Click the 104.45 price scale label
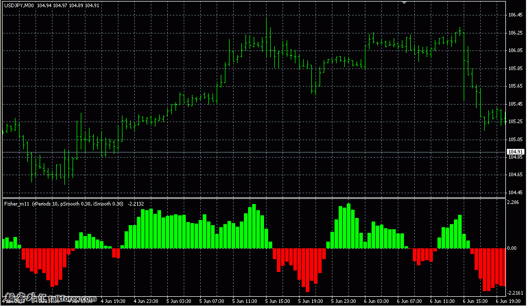The height and width of the screenshot is (306, 527). click(515, 193)
